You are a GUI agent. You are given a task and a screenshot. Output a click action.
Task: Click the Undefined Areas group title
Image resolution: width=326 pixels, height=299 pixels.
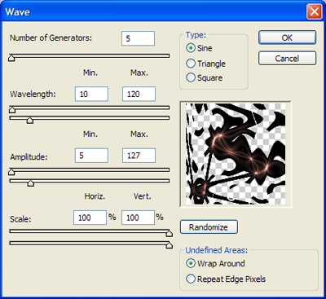[217, 250]
